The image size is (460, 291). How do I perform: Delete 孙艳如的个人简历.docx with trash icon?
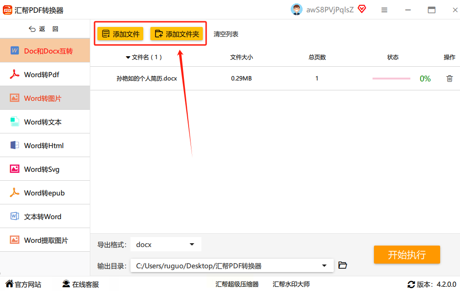pos(450,79)
